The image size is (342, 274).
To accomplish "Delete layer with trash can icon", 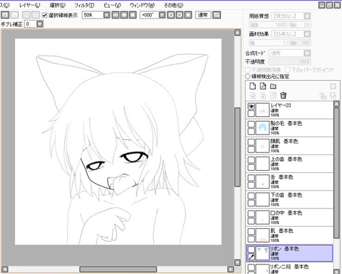I will 283,95.
